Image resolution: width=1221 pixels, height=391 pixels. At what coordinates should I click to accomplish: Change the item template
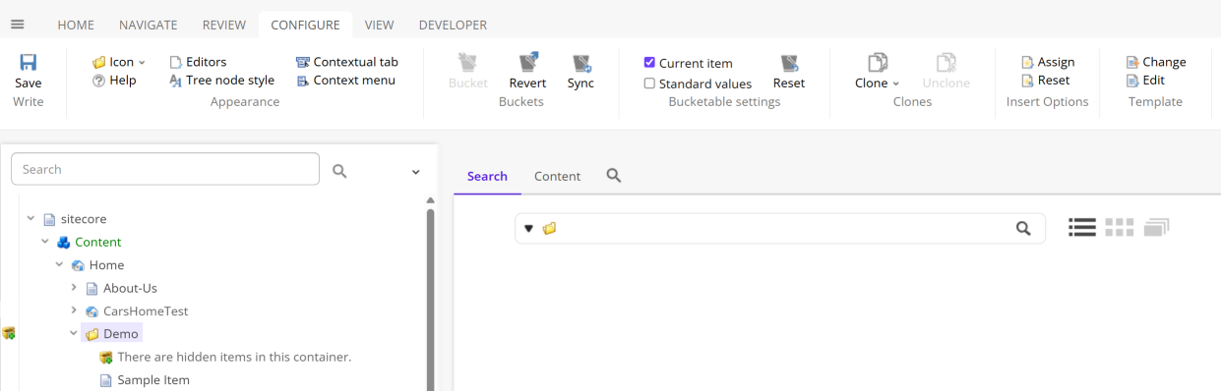tap(1156, 62)
